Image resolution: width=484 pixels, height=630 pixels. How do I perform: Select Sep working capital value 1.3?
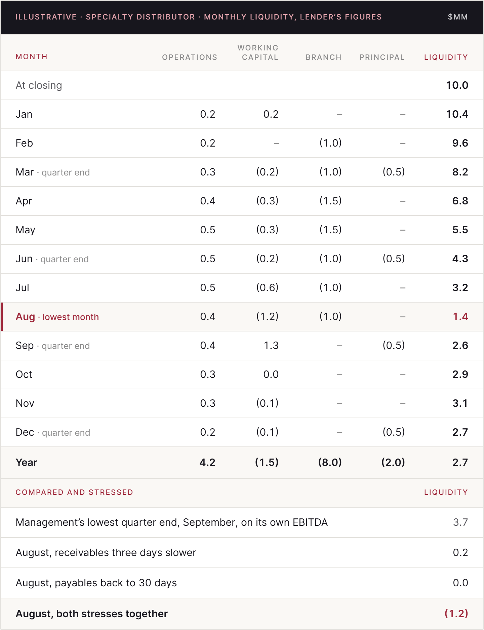(x=271, y=345)
